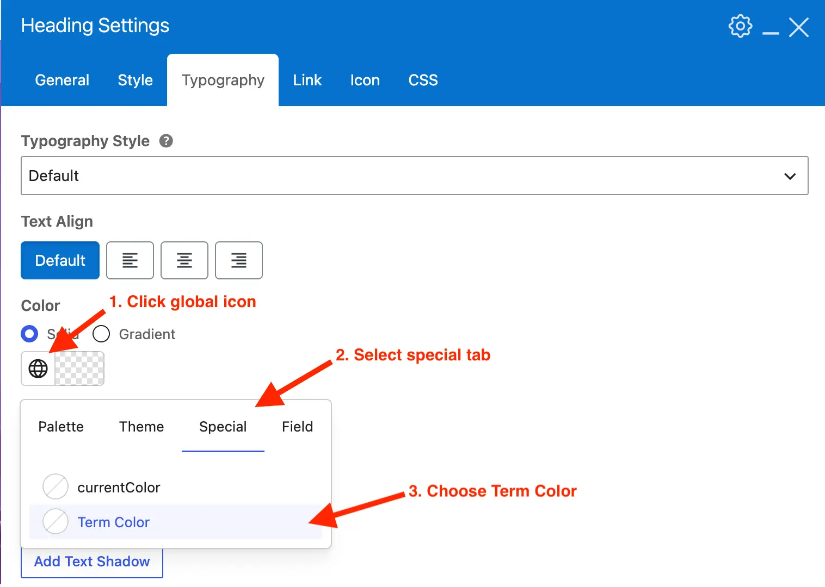Open the Icon tab
825x587 pixels.
pyautogui.click(x=365, y=80)
